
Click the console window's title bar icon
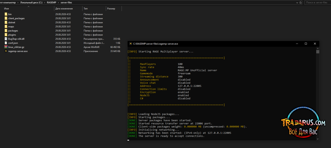[x=131, y=44]
